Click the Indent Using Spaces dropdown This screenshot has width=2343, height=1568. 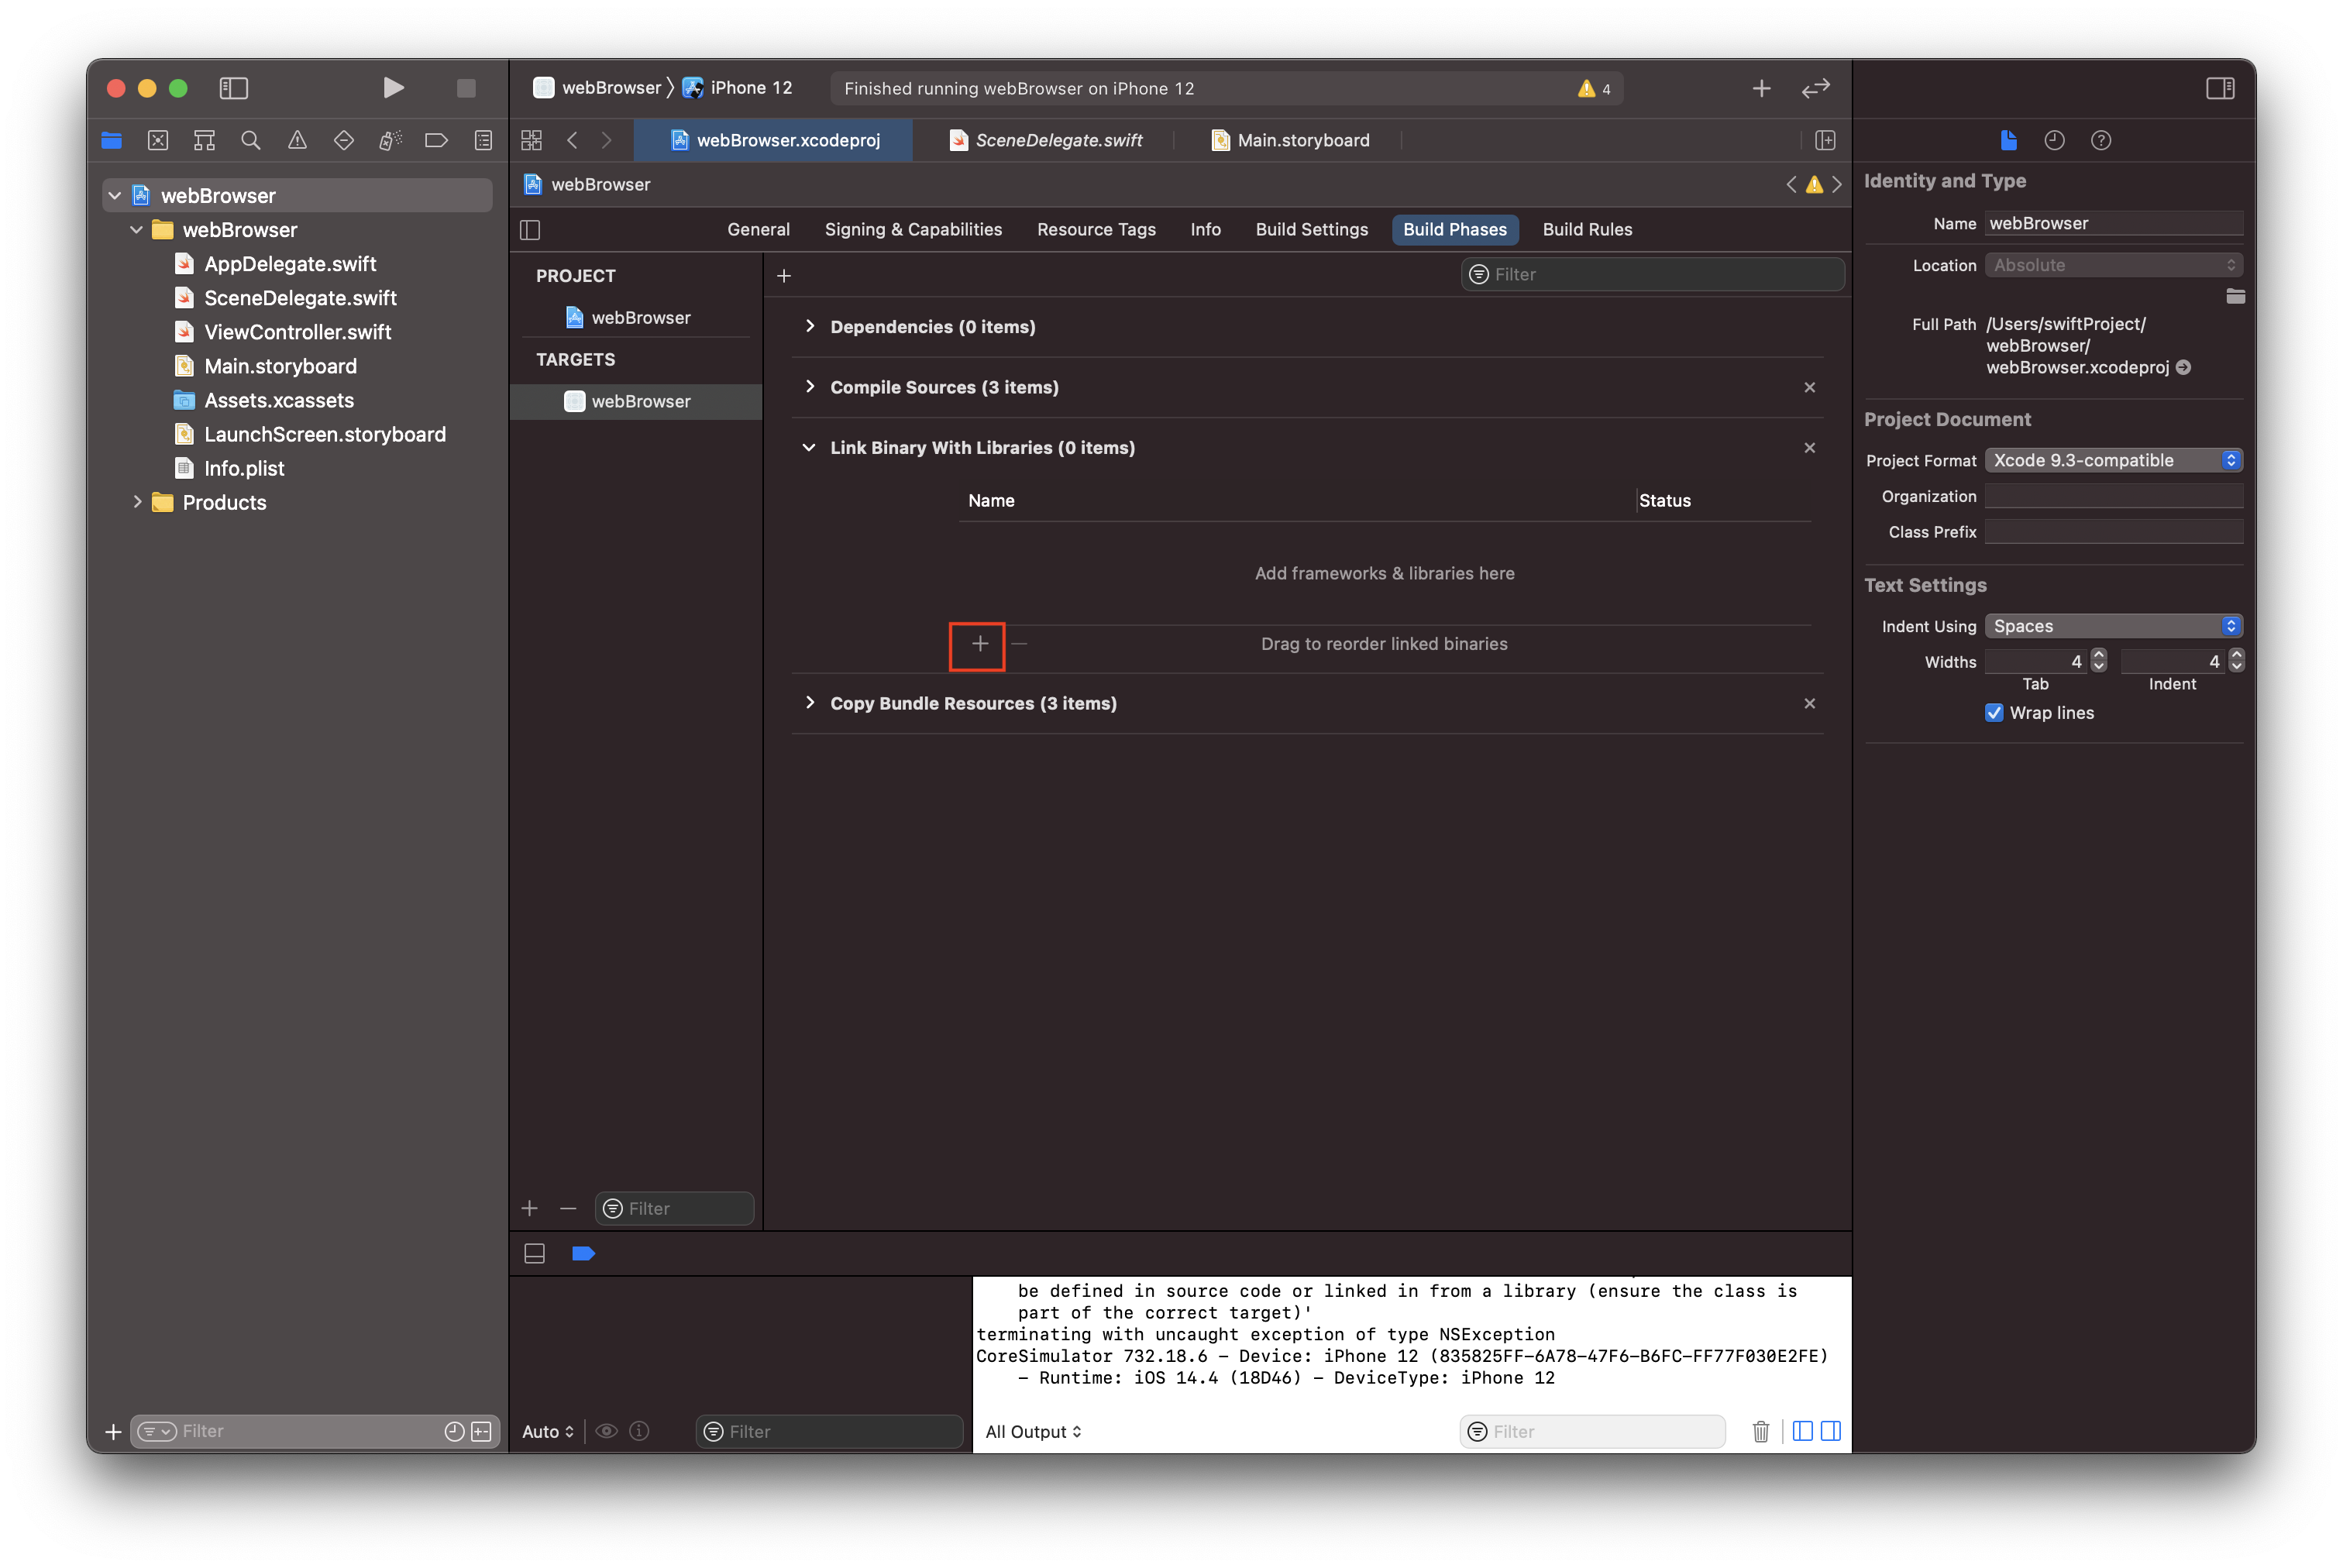pyautogui.click(x=2111, y=624)
